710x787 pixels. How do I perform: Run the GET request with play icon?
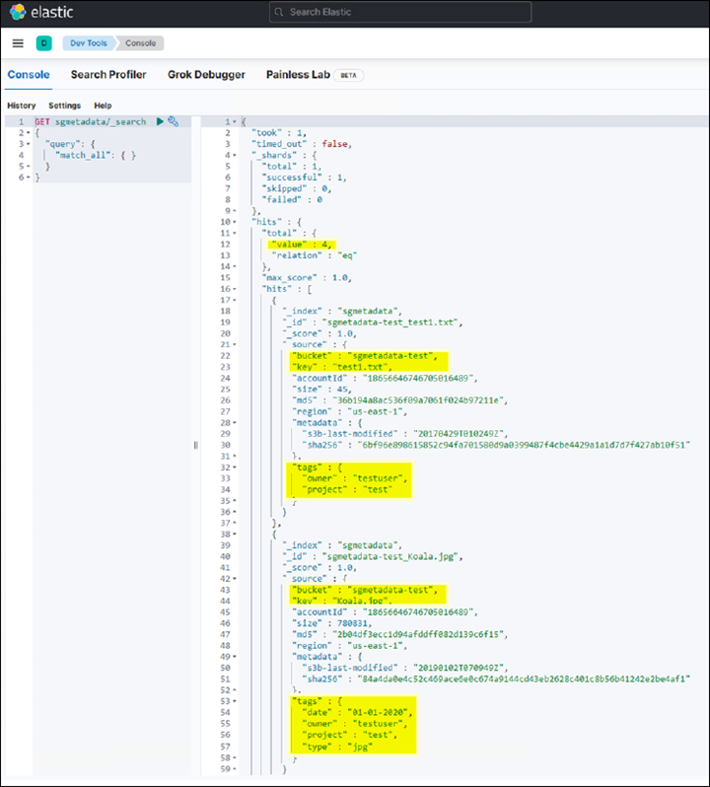pos(159,121)
